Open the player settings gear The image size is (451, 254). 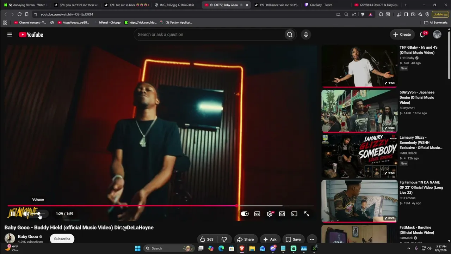coord(270,214)
